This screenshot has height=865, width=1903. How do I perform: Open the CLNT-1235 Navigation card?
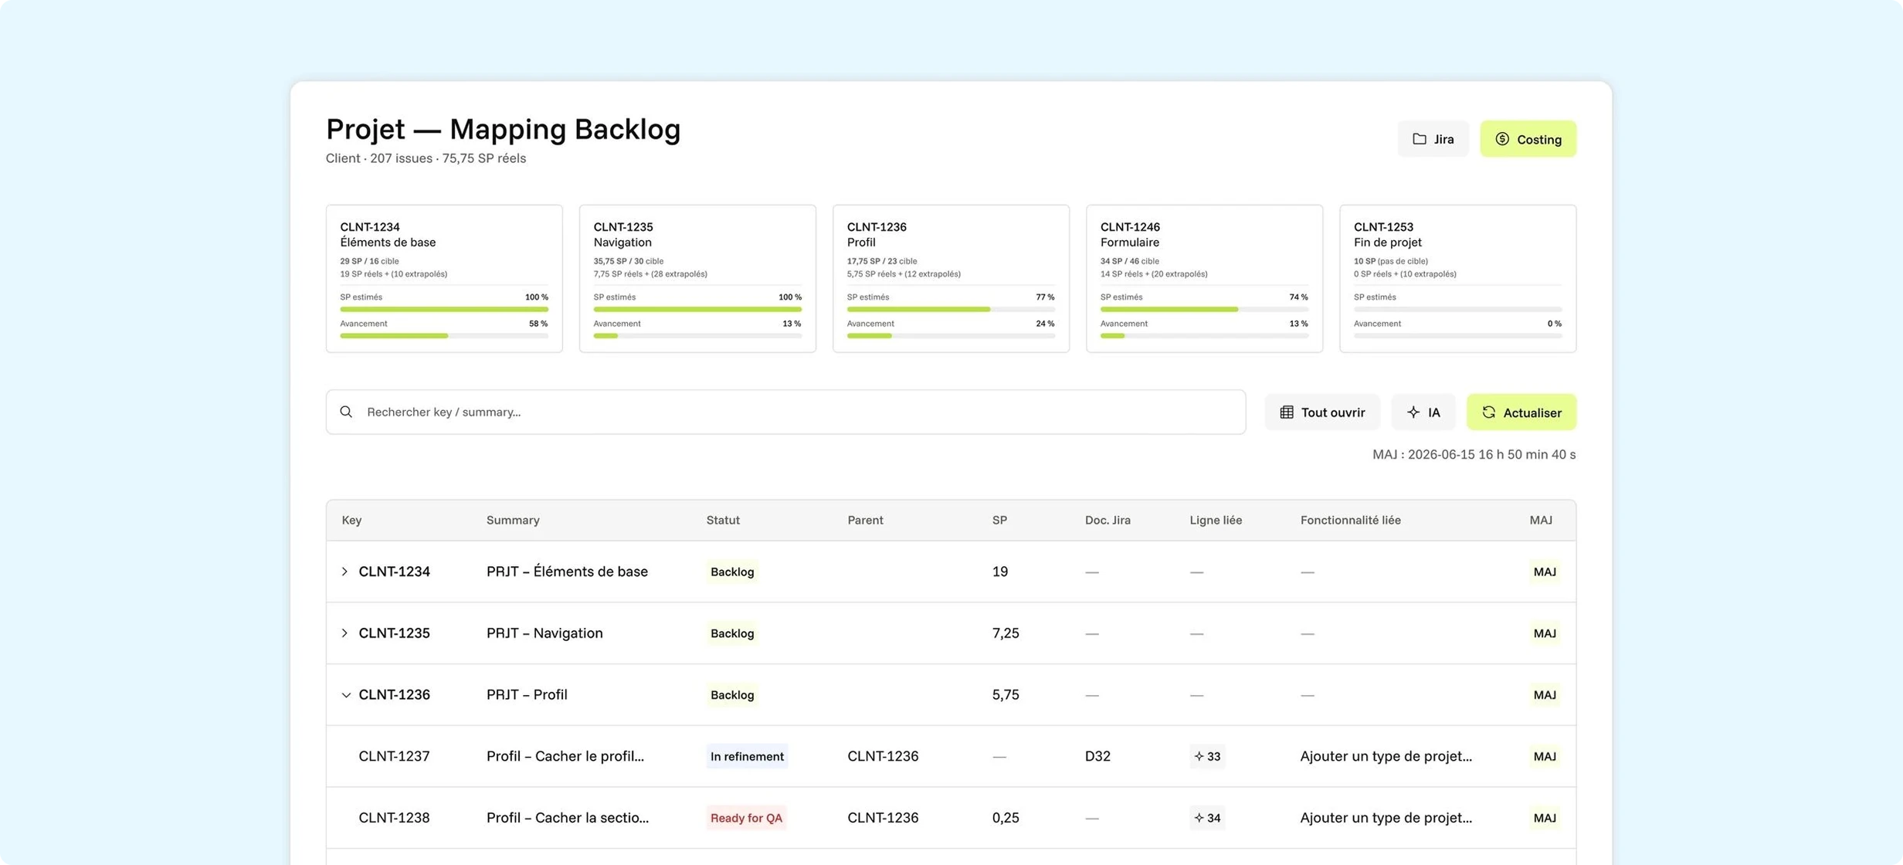pos(697,279)
